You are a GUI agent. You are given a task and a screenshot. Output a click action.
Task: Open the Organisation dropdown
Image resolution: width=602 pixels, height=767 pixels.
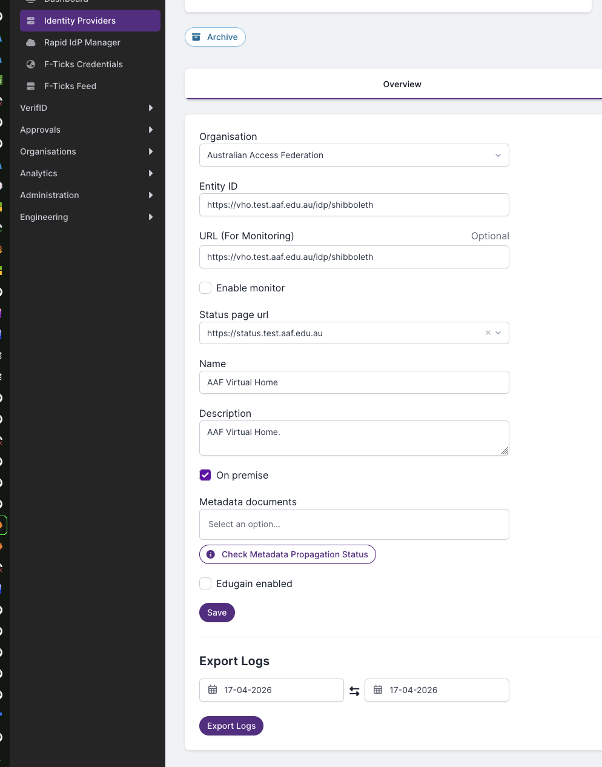point(498,155)
